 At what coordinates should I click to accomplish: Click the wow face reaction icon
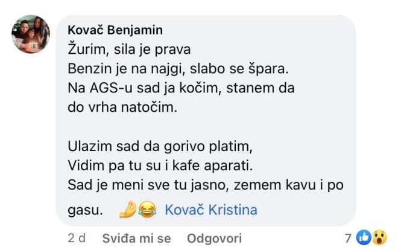point(379,238)
